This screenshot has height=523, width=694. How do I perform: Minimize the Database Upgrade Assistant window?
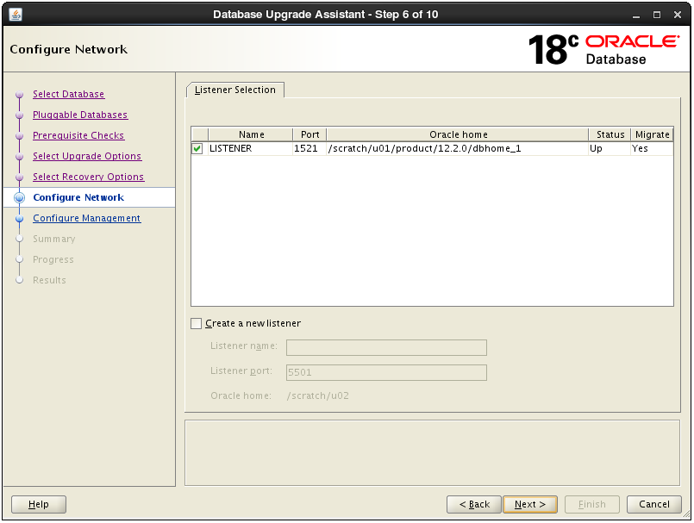pos(636,15)
